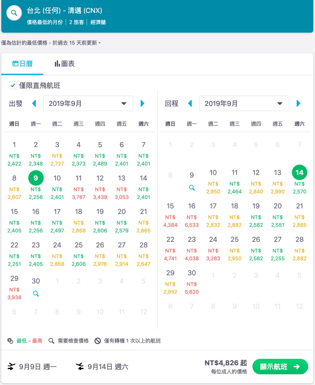Click the 價格最低的月份 text in header
This screenshot has width=315, height=385.
coord(45,22)
